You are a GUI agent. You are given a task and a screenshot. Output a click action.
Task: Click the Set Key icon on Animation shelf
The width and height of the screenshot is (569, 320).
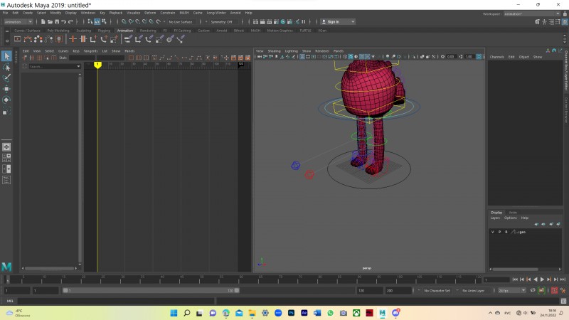coord(73,39)
